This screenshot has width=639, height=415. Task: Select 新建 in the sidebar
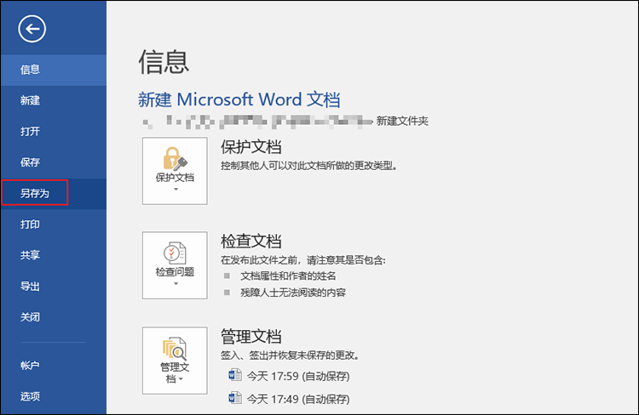click(54, 100)
